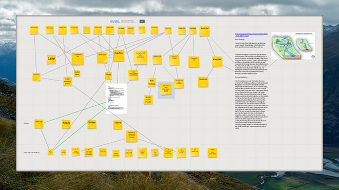Image resolution: width=339 pixels, height=190 pixels.
Task: Select the Railways sticky note
Action: point(39,124)
